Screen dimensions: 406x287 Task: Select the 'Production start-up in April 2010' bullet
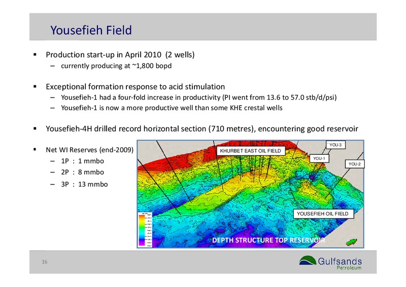(x=120, y=55)
